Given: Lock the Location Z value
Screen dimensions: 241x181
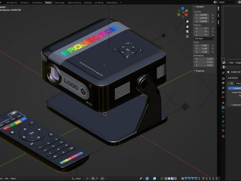Looking at the screenshot, I should coord(213,21).
